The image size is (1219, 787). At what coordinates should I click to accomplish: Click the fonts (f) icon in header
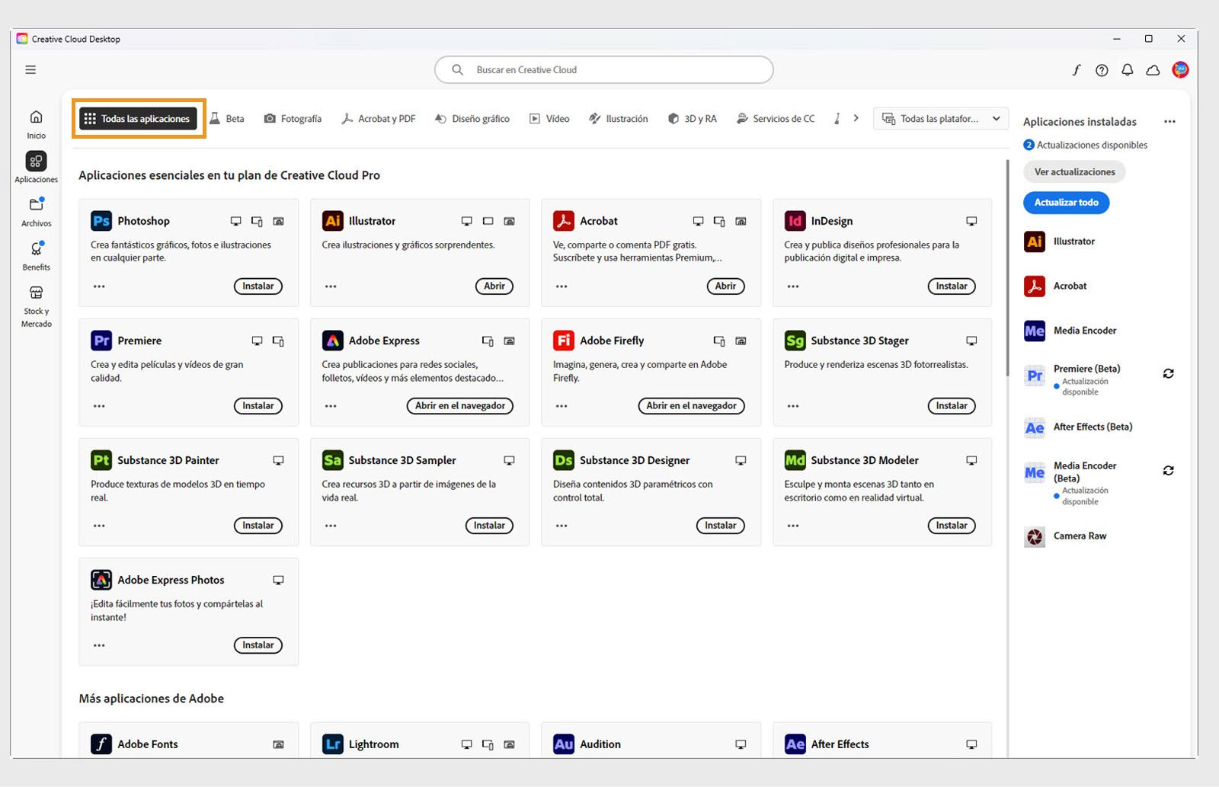[x=1076, y=69]
